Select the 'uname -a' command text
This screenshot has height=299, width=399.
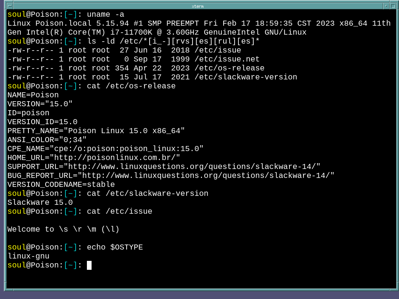(x=106, y=14)
